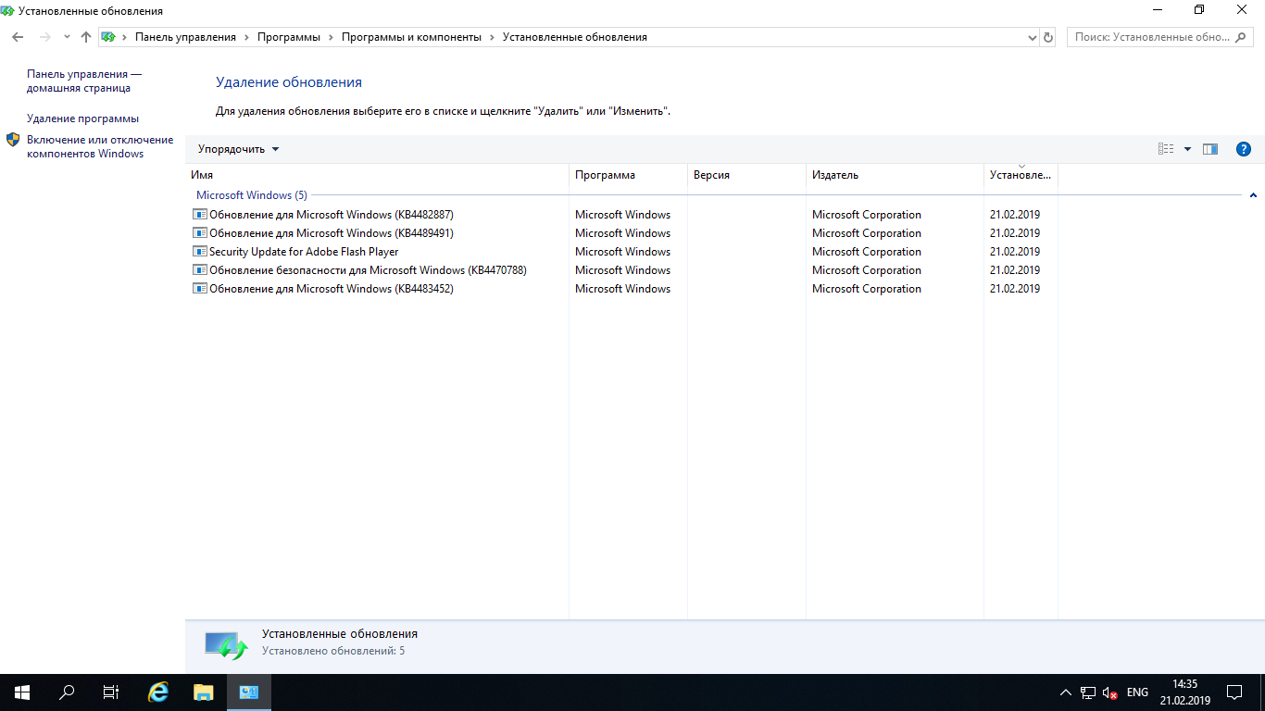Click the installed updates details pane icon

(226, 645)
